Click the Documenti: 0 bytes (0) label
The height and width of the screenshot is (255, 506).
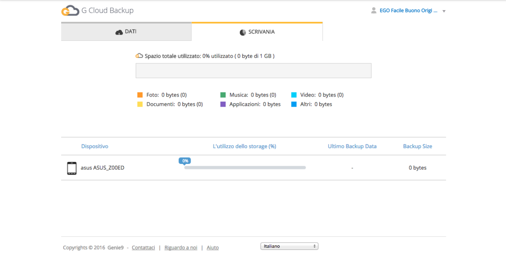pyautogui.click(x=175, y=104)
